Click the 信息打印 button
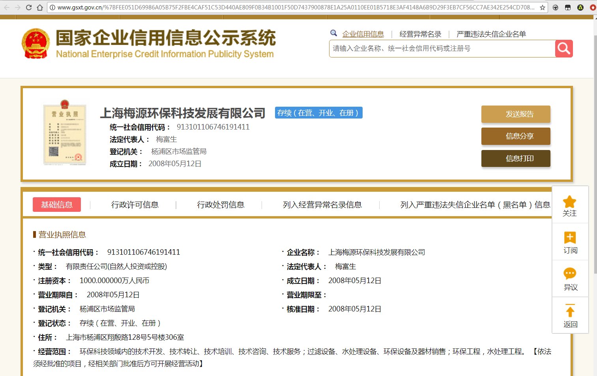Image resolution: width=597 pixels, height=376 pixels. click(515, 158)
